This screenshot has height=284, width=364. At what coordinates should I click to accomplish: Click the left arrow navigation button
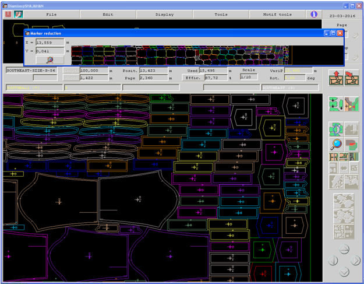point(332,260)
